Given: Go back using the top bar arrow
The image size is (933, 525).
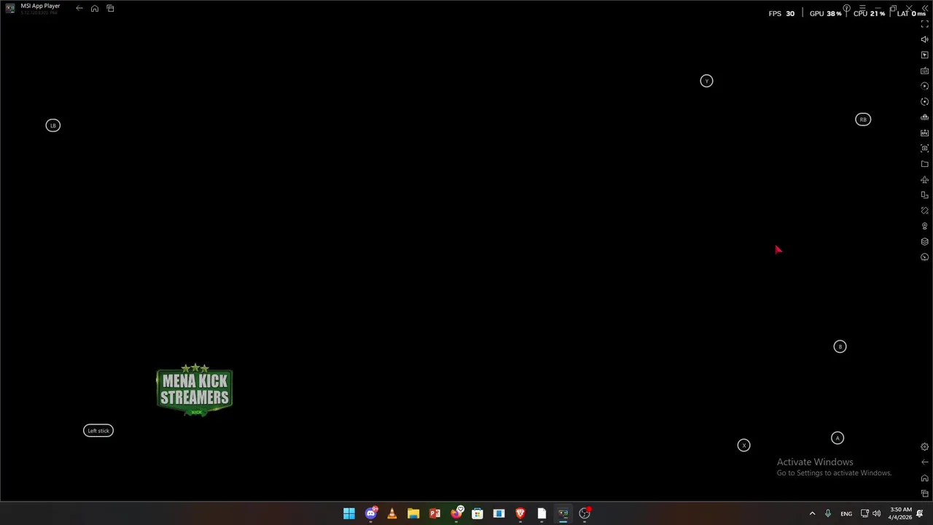Looking at the screenshot, I should pyautogui.click(x=79, y=9).
